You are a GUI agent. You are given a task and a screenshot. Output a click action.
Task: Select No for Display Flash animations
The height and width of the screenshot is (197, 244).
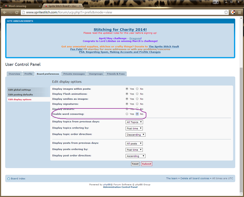(x=137, y=94)
